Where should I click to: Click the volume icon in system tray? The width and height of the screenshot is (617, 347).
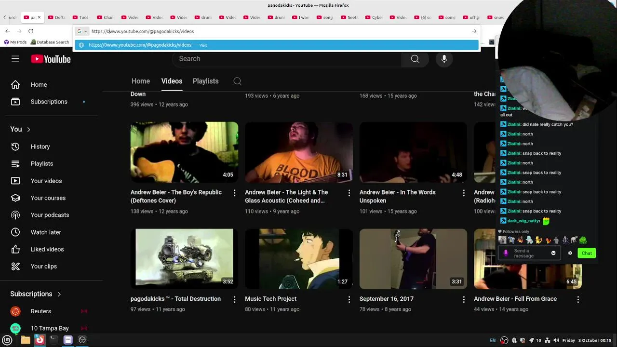click(556, 340)
